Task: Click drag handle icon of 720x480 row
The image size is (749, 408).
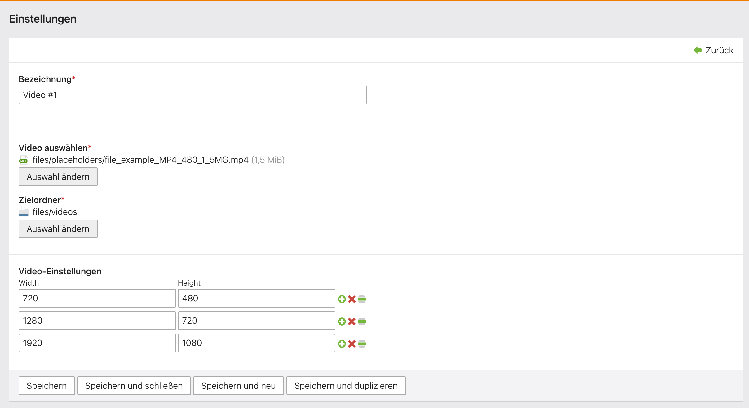Action: (362, 299)
